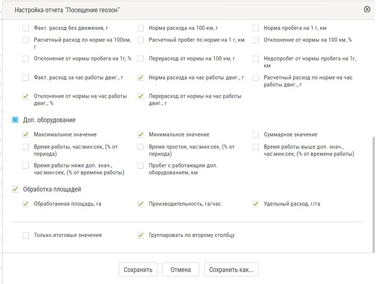Image resolution: width=376 pixels, height=284 pixels.
Task: Enable Суммарное значение checkbox
Action: click(x=256, y=134)
